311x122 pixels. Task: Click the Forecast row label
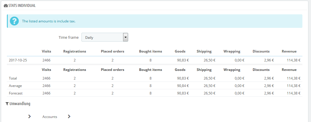click(x=16, y=93)
